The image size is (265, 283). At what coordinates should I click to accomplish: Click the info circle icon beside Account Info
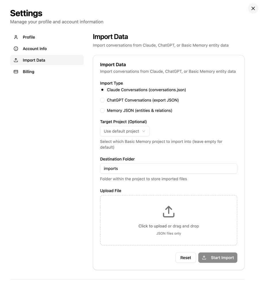point(16,49)
